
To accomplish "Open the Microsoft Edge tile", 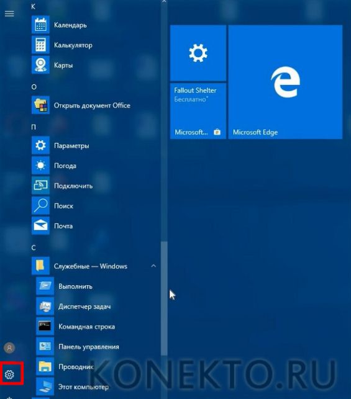I will tap(285, 82).
